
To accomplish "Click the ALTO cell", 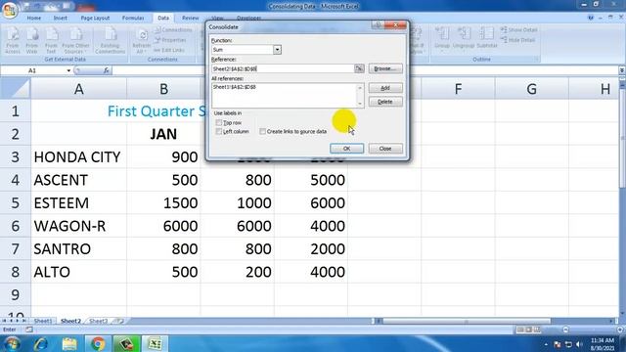I will coord(78,272).
